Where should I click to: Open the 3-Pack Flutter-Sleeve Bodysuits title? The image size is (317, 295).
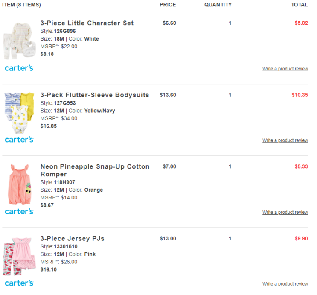pyautogui.click(x=95, y=95)
